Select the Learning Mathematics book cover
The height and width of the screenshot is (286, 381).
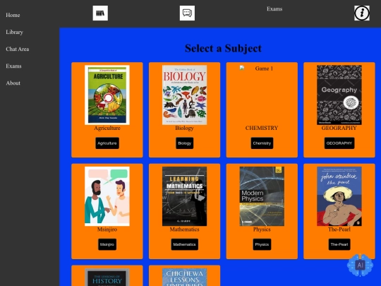(x=185, y=196)
